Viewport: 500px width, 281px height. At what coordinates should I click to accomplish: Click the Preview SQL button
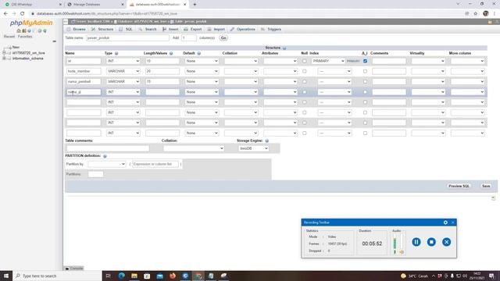[x=459, y=186]
